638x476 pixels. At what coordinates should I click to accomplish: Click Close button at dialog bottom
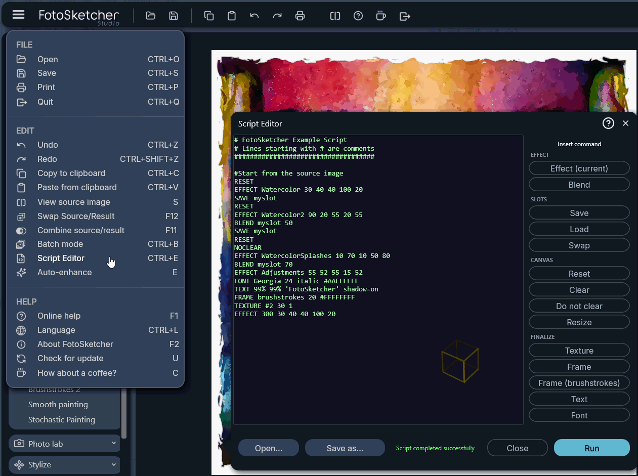click(518, 448)
